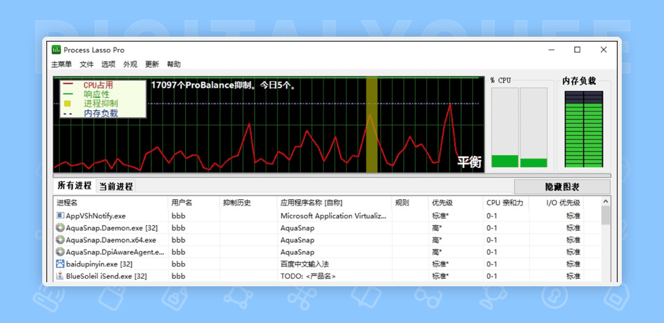This screenshot has height=323, width=664.
Task: Sort by the CPU 亲和力 column header
Action: pos(506,203)
